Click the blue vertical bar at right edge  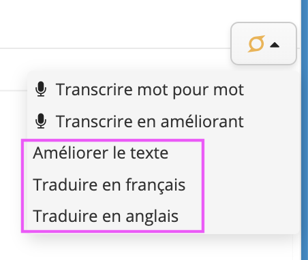pos(305,130)
